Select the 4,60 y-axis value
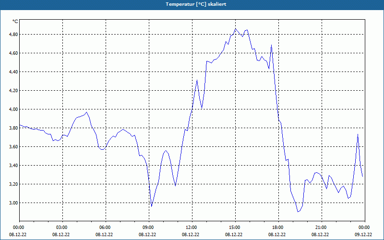Viewport: 384px width, 240px height. [13, 53]
